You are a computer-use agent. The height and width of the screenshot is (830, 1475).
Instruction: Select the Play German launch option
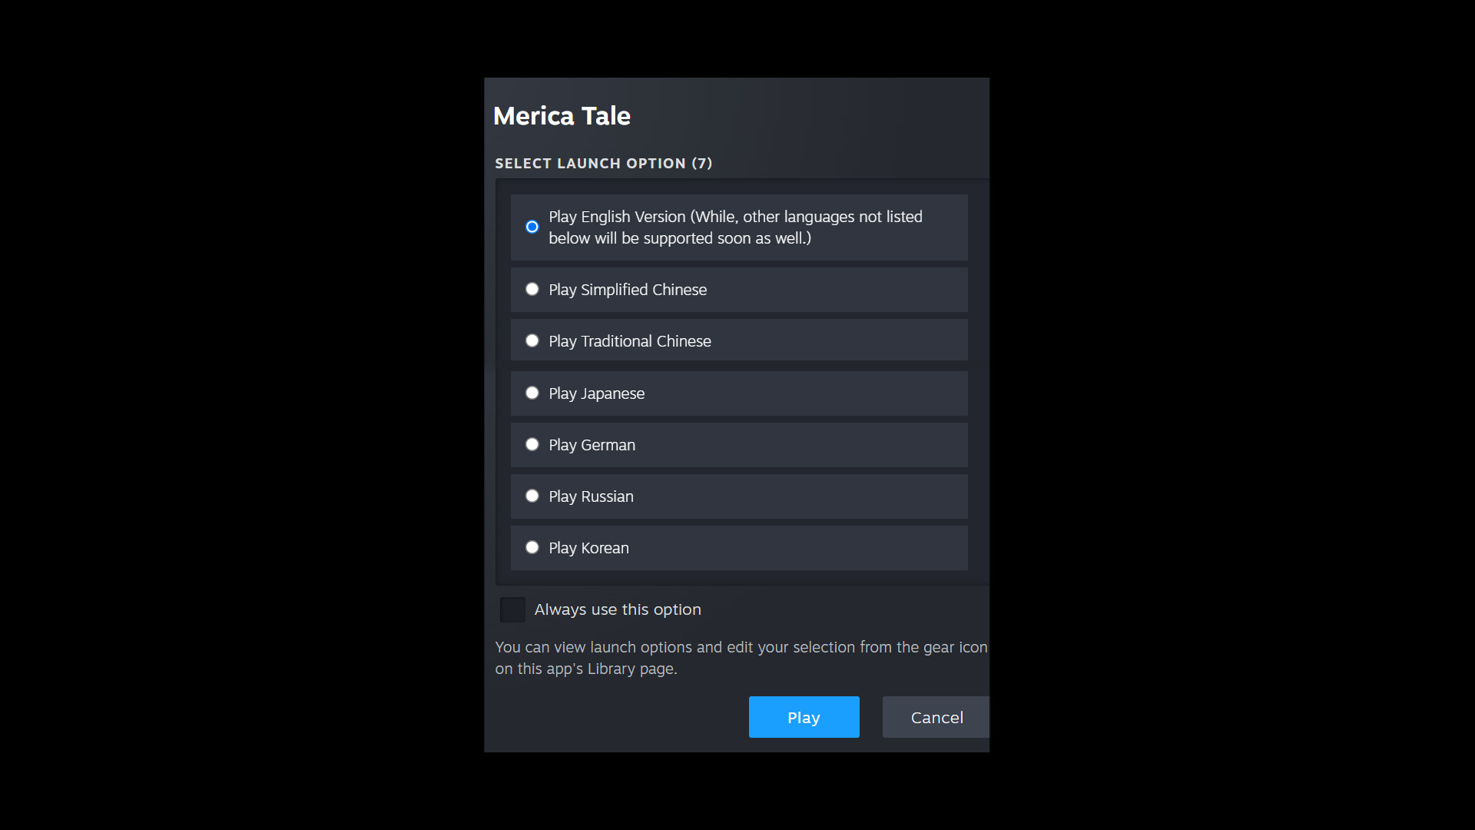[x=532, y=444]
